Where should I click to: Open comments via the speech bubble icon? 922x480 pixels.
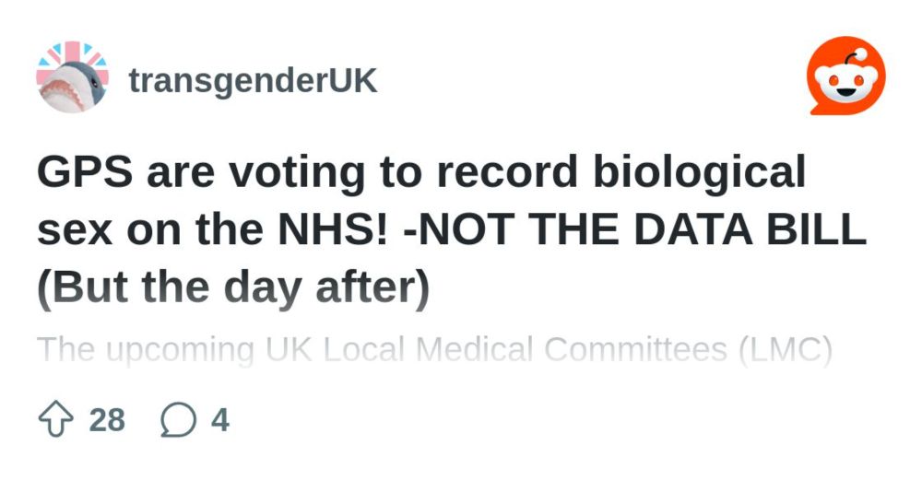click(x=178, y=419)
